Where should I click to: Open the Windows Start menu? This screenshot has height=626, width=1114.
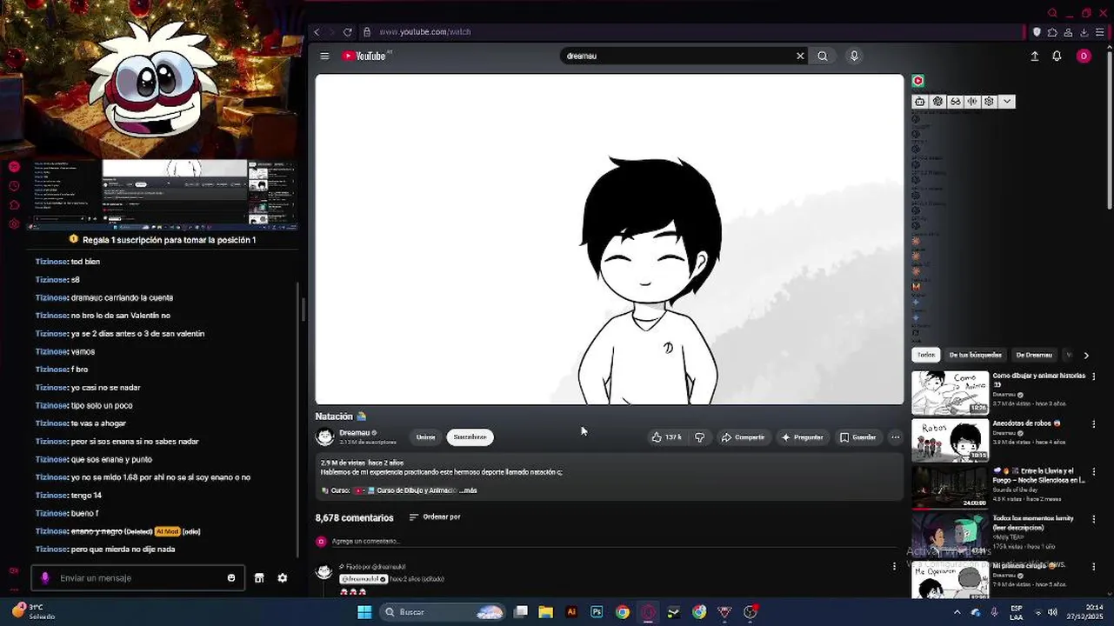(364, 612)
